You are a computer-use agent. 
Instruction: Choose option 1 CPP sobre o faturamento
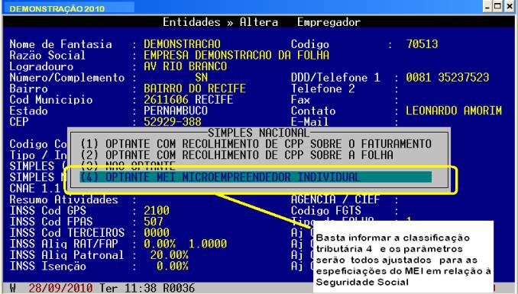click(x=255, y=144)
